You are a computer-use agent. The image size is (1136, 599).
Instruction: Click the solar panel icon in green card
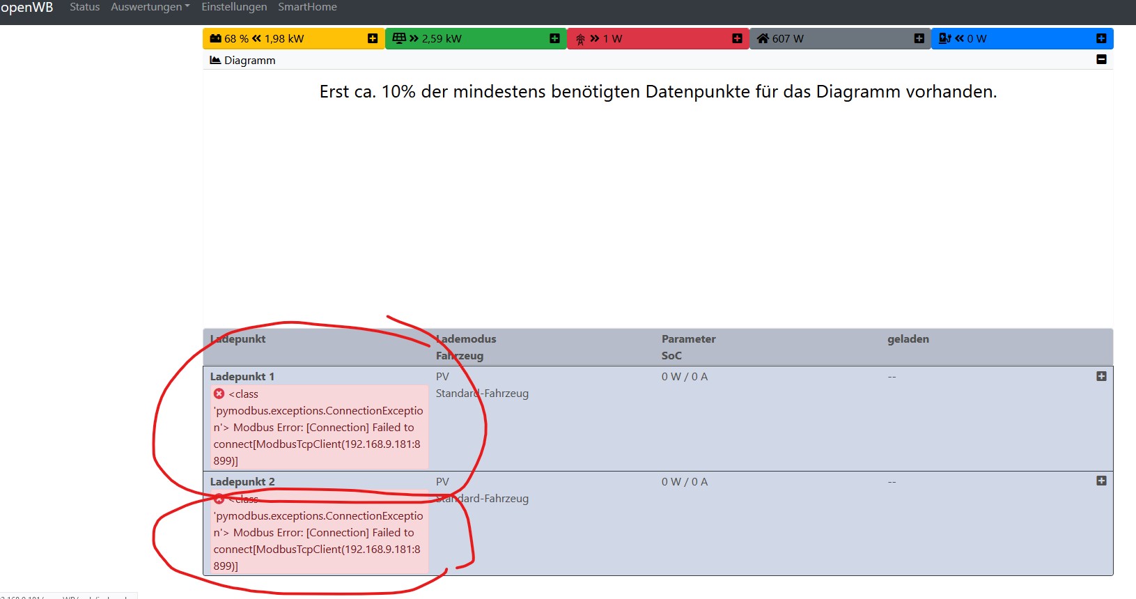coord(399,38)
